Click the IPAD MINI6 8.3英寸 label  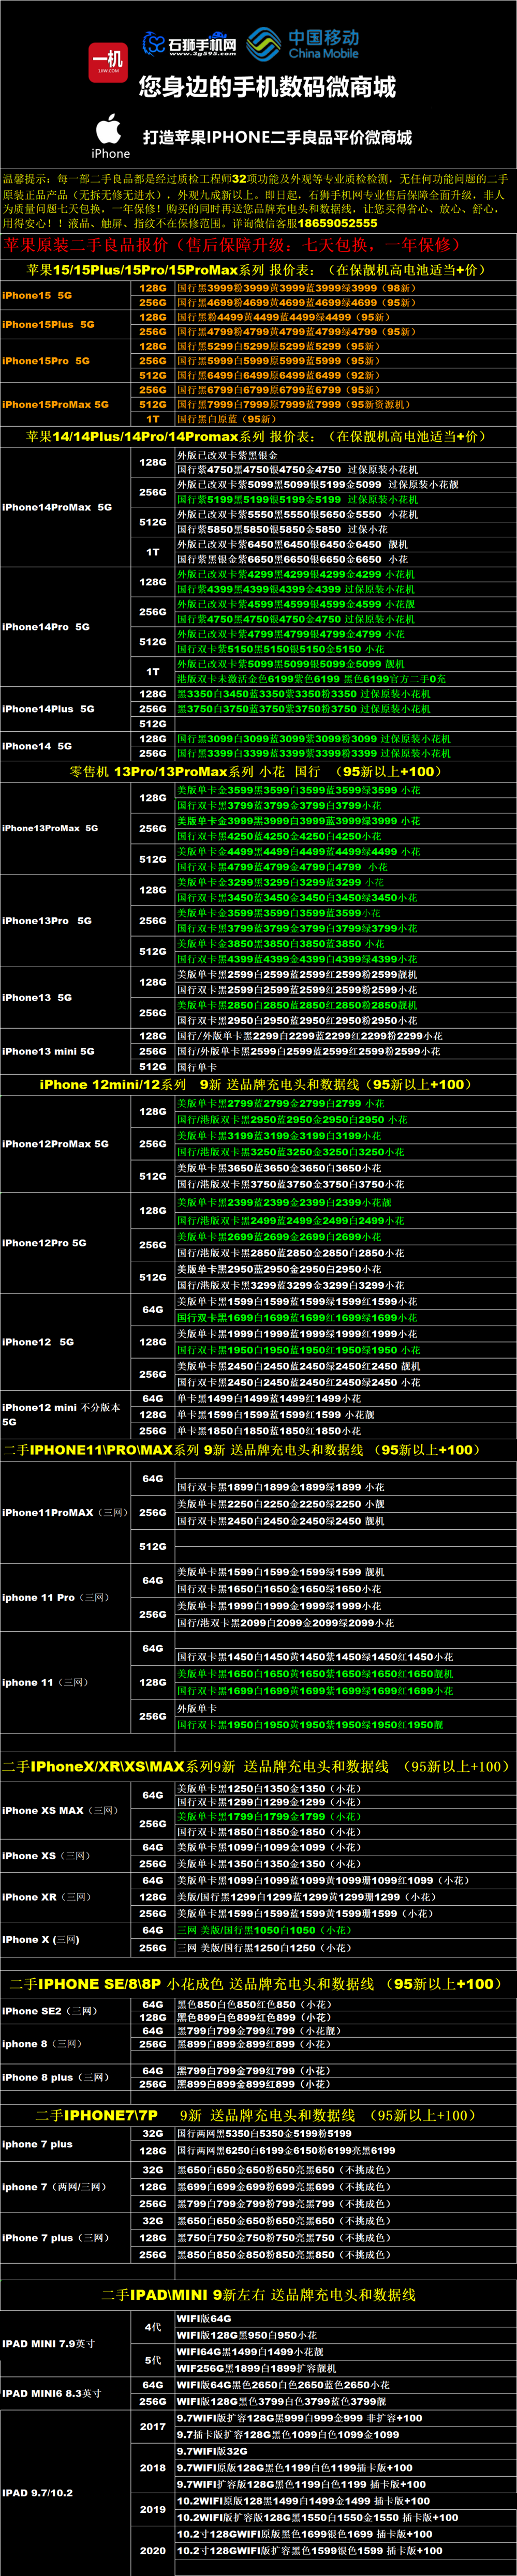tap(52, 2393)
